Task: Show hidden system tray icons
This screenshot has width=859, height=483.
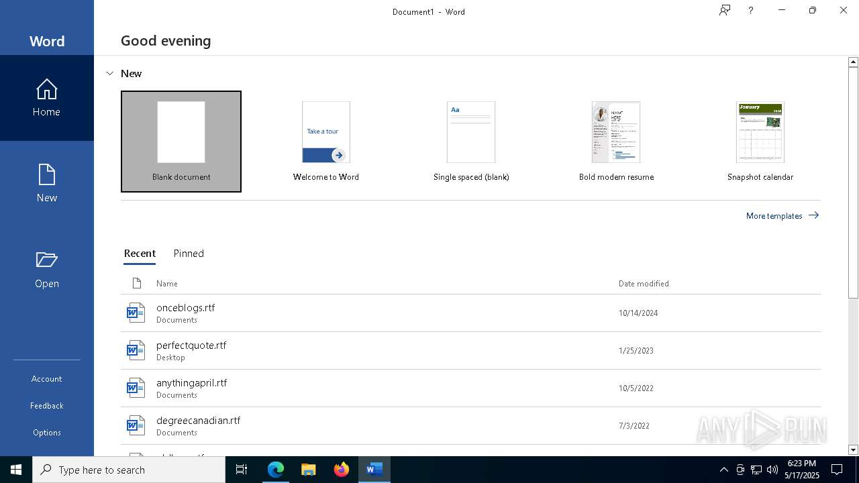Action: point(724,470)
